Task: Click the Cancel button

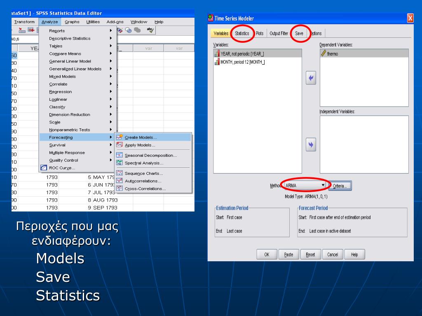Action: coord(333,254)
